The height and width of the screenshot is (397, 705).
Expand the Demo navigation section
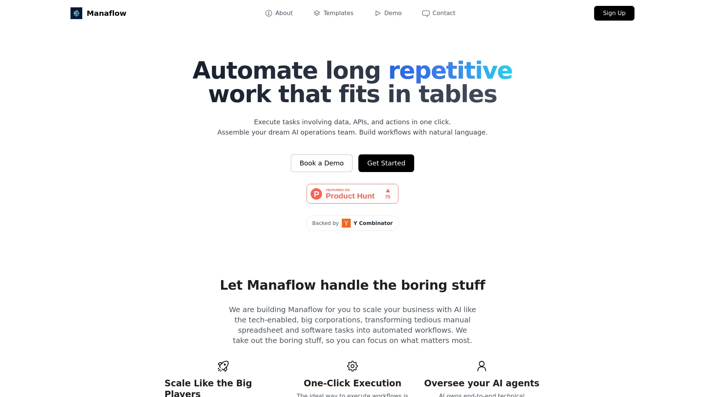tap(388, 13)
